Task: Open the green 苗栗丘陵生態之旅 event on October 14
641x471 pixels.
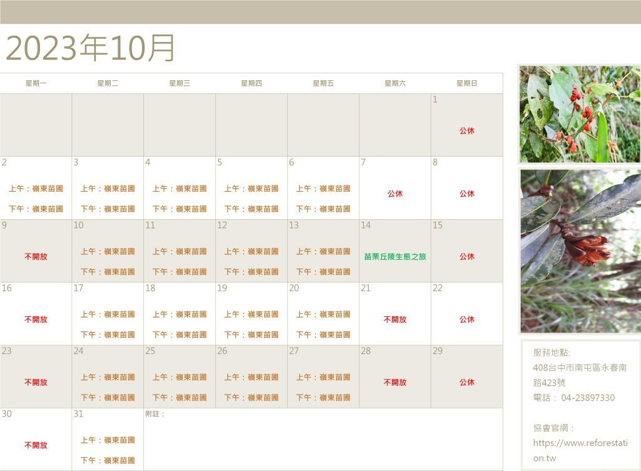Action: coord(395,257)
